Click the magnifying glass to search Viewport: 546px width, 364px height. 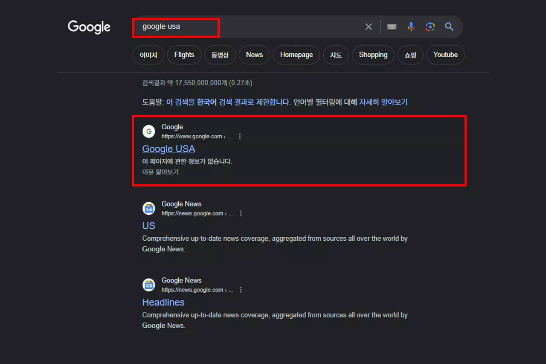click(x=449, y=26)
